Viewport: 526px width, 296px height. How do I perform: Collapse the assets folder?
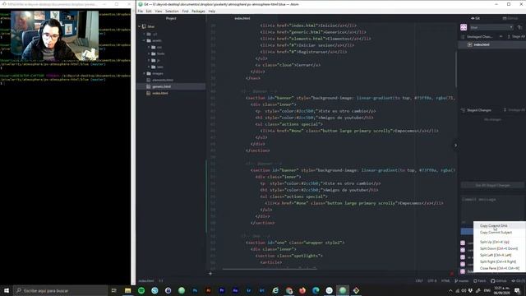click(145, 40)
